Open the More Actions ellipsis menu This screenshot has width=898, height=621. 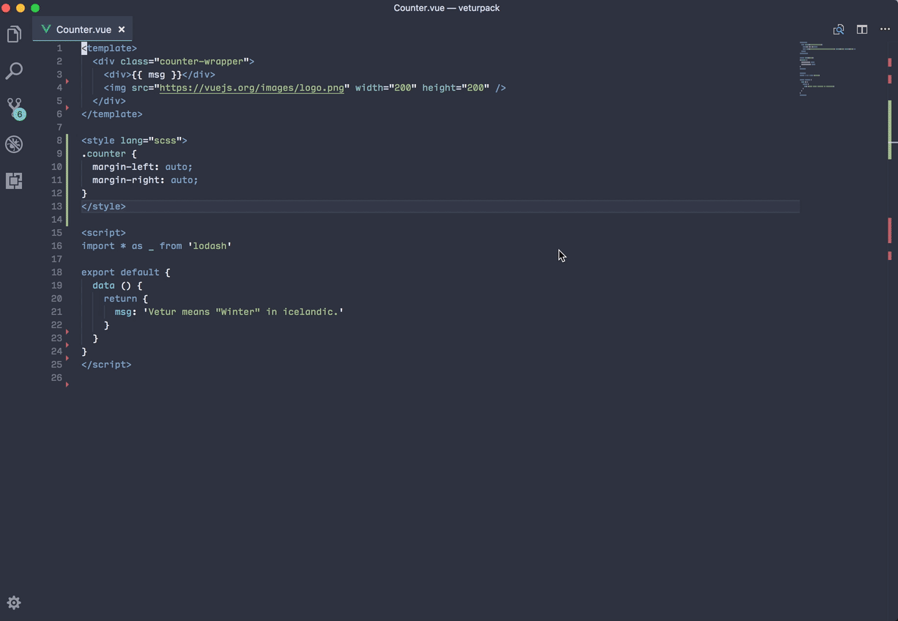[x=885, y=29]
